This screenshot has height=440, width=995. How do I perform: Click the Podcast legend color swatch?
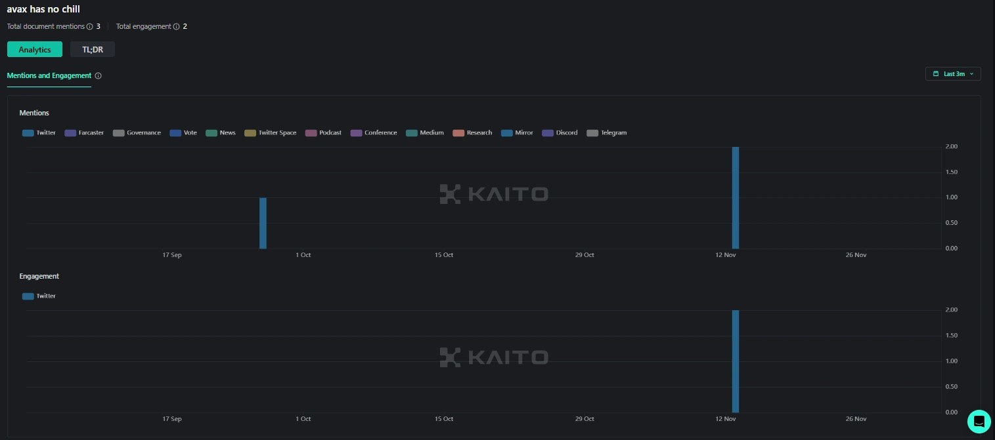311,133
